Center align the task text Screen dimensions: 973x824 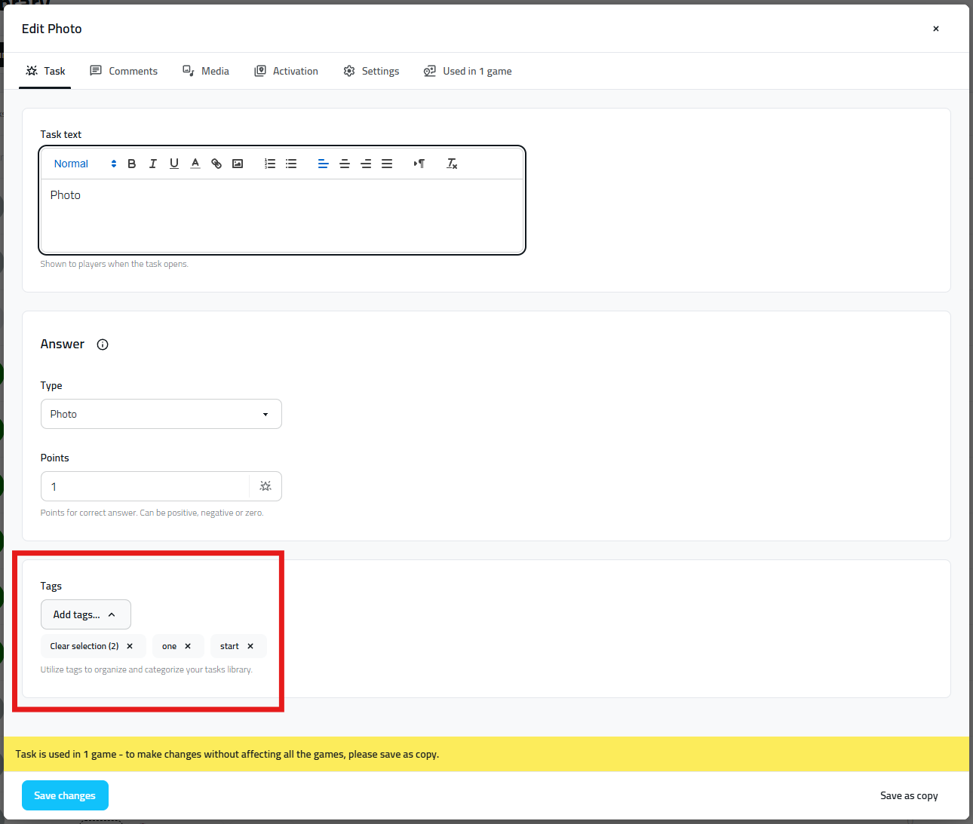click(345, 164)
